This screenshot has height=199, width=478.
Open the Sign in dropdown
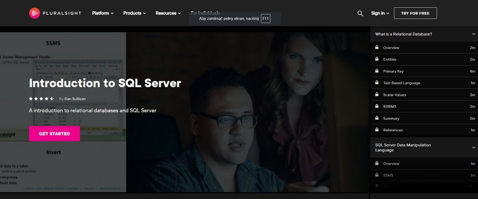(x=380, y=13)
